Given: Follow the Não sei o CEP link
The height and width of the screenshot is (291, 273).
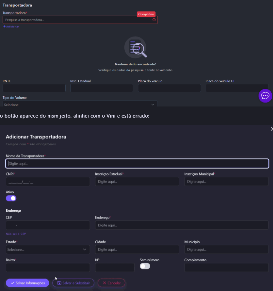Looking at the screenshot, I should pyautogui.click(x=16, y=234).
